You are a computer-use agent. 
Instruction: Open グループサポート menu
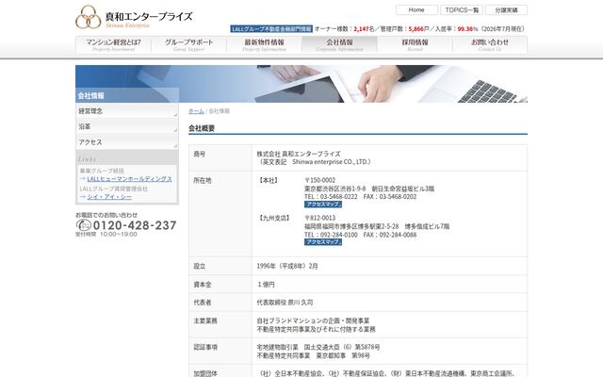coord(188,45)
